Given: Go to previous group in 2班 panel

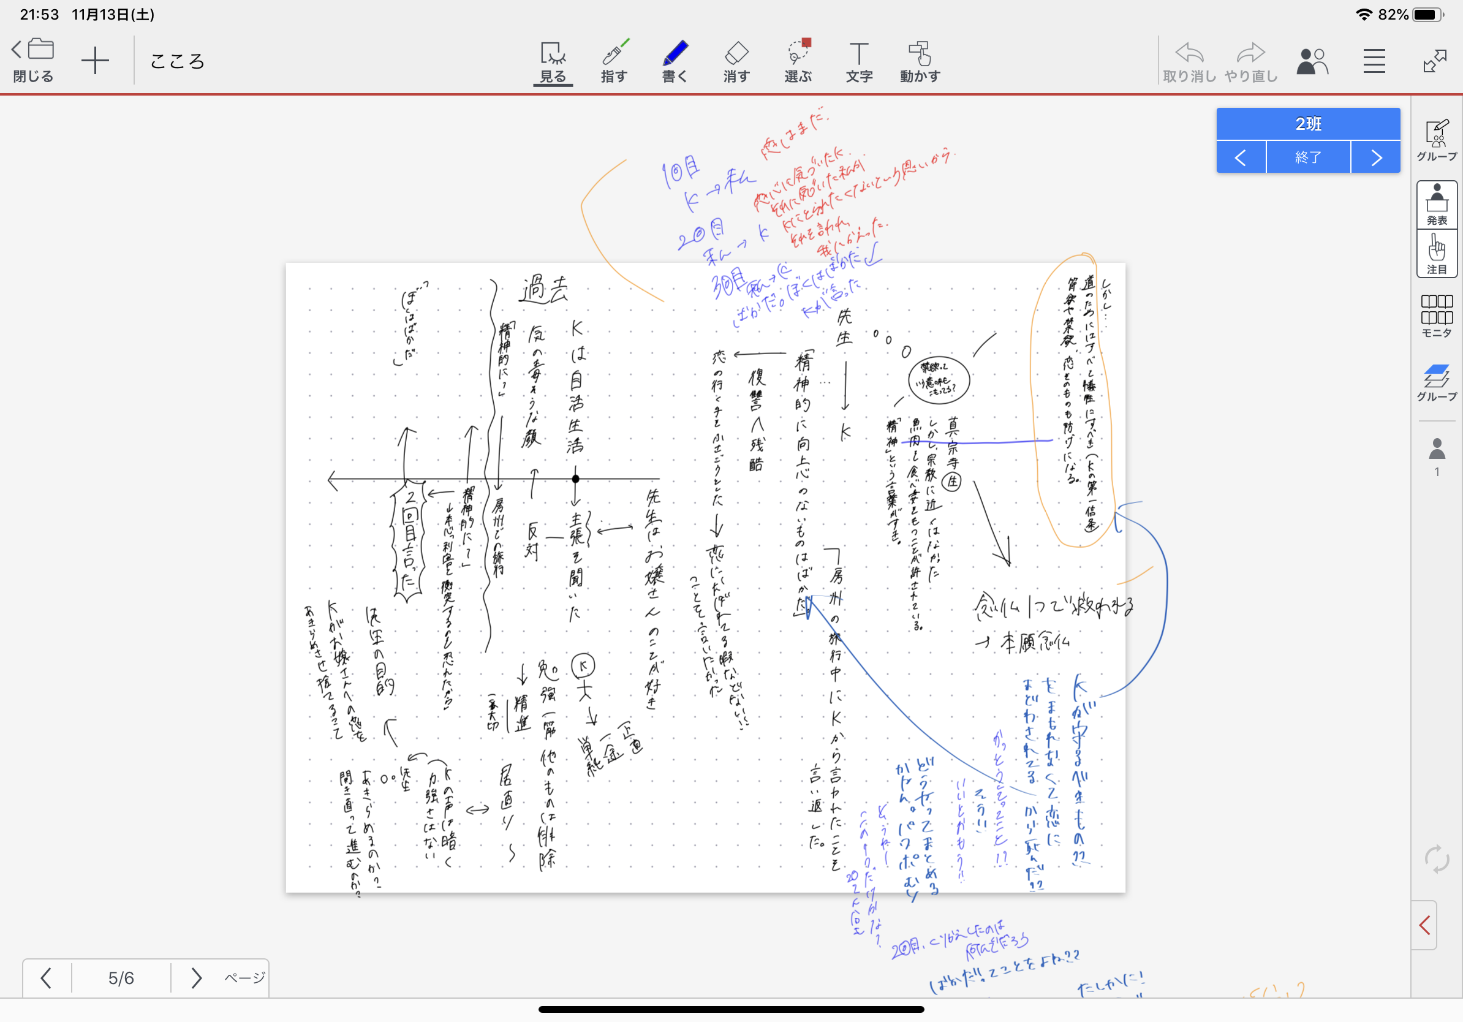Looking at the screenshot, I should (1240, 157).
